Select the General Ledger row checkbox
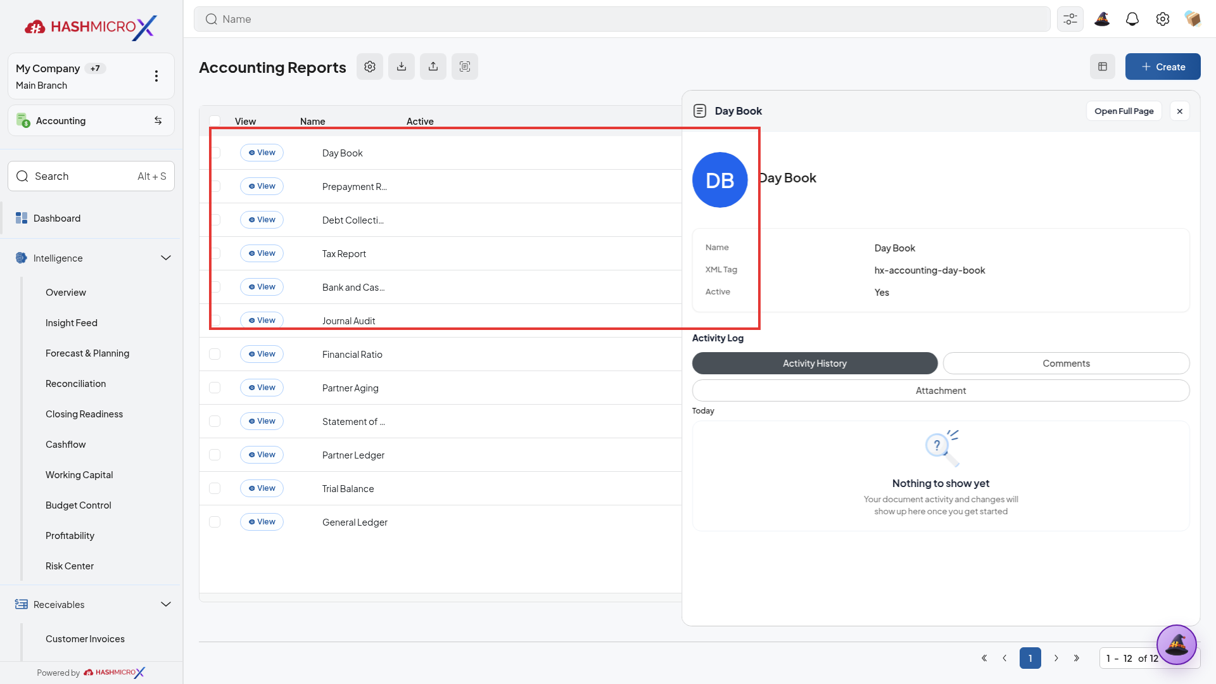The width and height of the screenshot is (1216, 684). pos(215,522)
